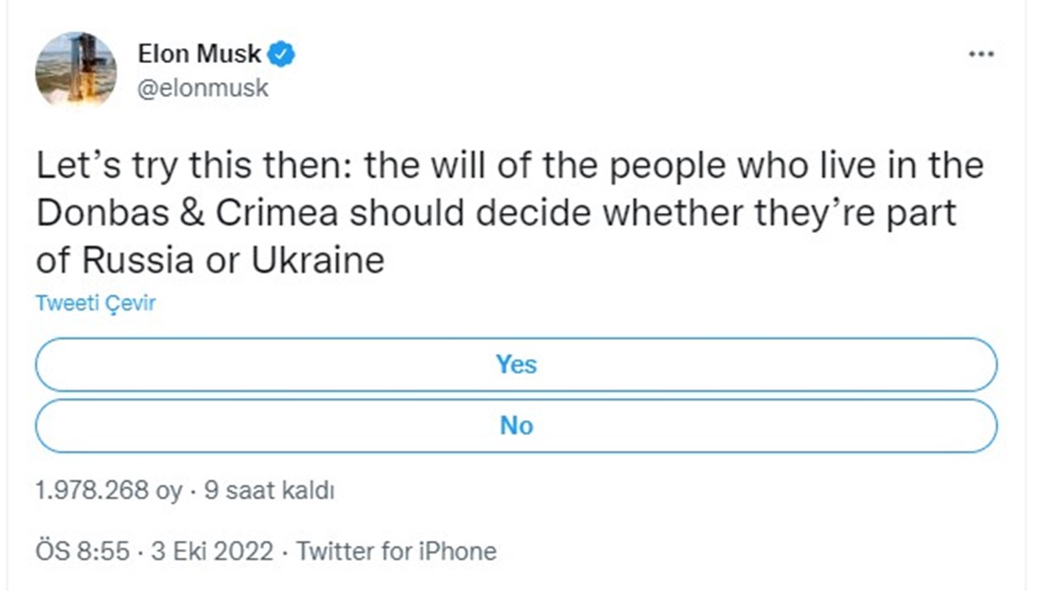
Task: Select the rocket launch profile picture
Action: (76, 69)
